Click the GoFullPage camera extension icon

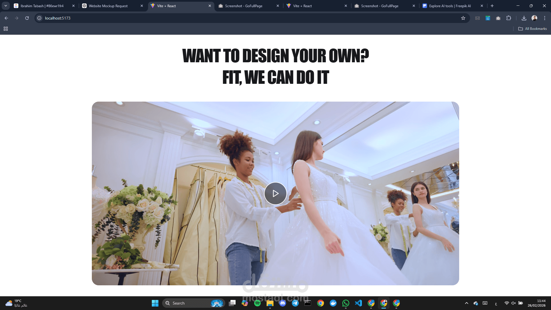click(x=498, y=18)
